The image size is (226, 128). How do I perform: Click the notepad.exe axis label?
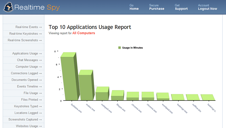tap(106, 108)
